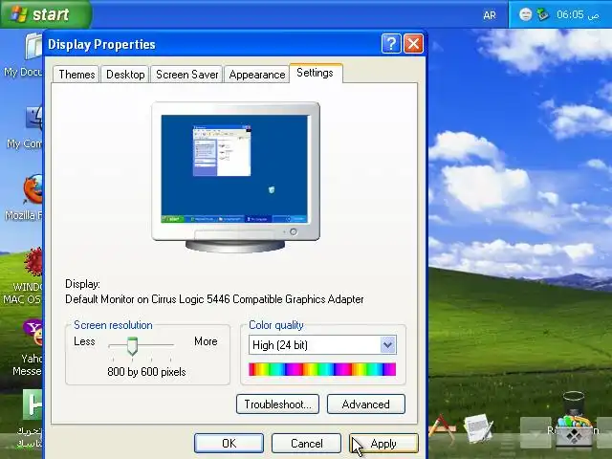Click the green tray icon beside the clock

point(542,15)
